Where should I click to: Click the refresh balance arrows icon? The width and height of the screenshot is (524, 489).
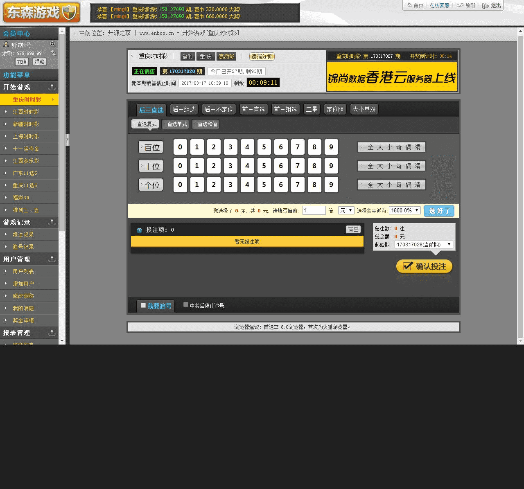click(x=53, y=53)
